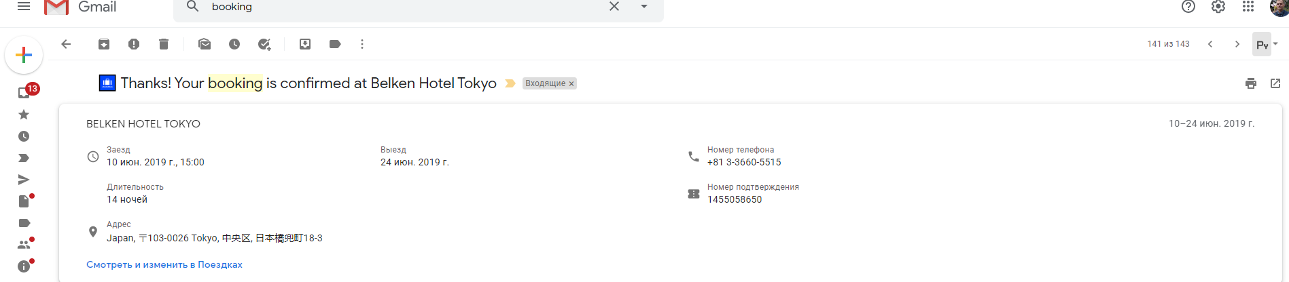
Task: Open the input language selector dropdown
Action: (x=1275, y=44)
